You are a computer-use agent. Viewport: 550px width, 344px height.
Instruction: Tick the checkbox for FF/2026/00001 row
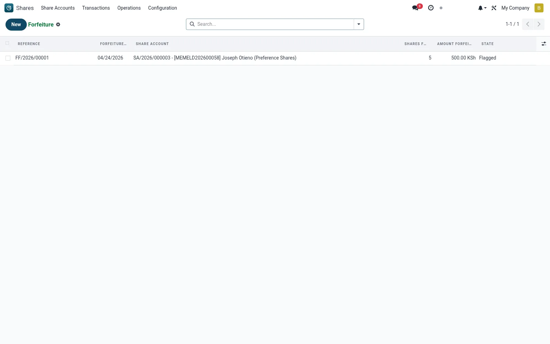8,58
